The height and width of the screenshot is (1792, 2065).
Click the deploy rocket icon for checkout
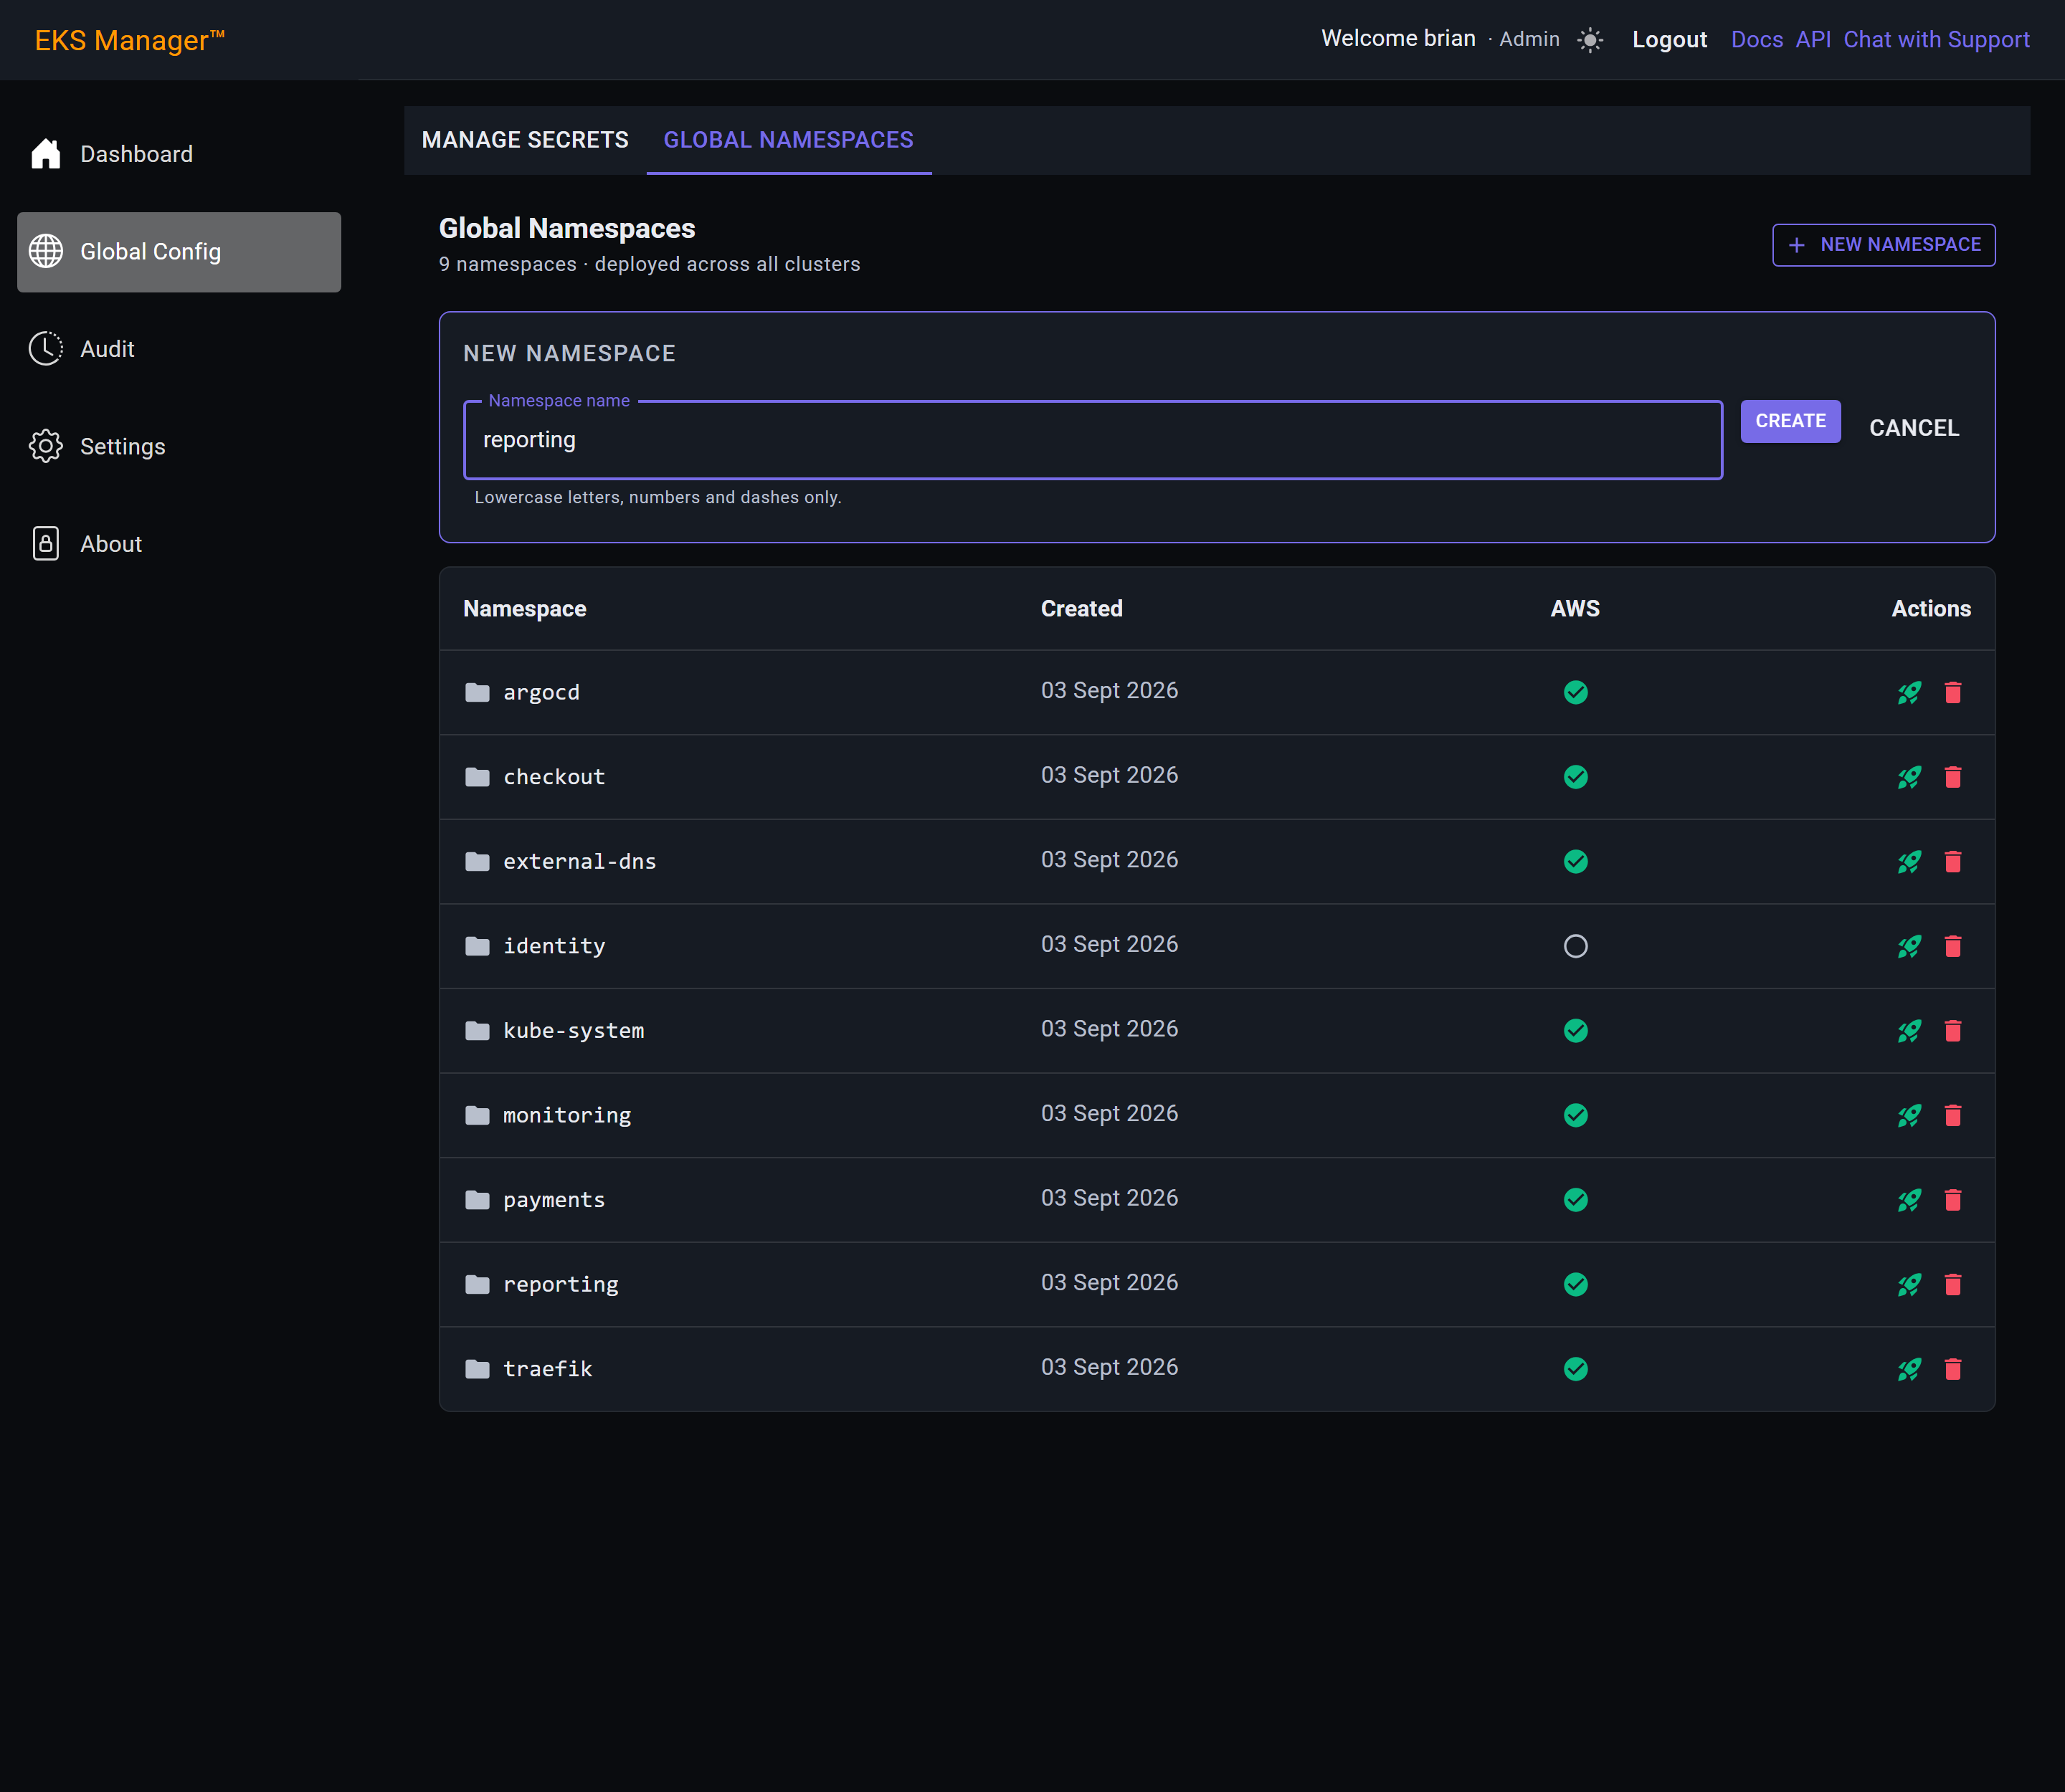[1909, 777]
